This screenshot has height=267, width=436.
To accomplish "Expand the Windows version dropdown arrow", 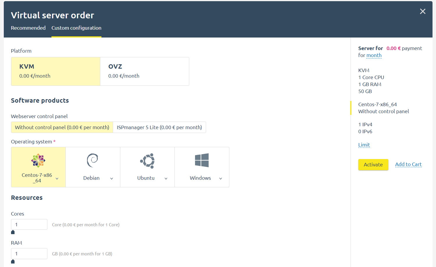I will pos(221,178).
